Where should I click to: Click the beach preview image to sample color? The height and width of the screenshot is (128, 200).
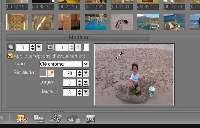pos(134,74)
